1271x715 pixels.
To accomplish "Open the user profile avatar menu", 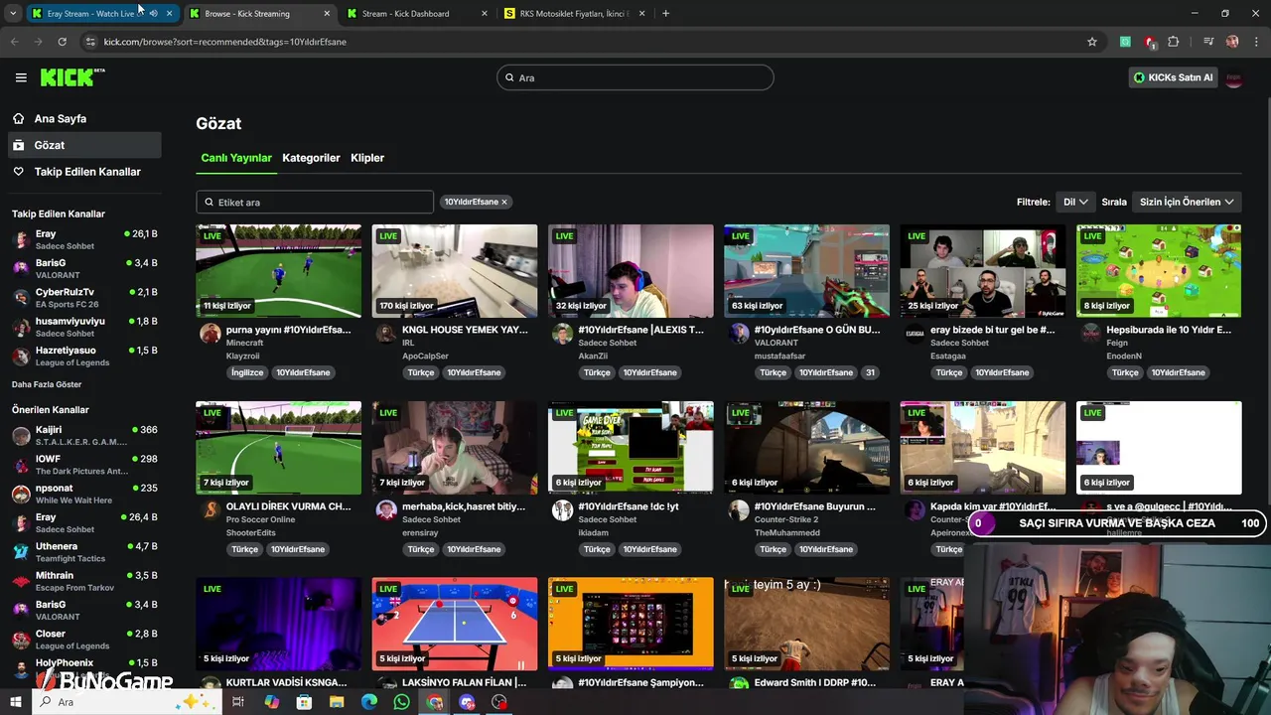I will click(1234, 77).
